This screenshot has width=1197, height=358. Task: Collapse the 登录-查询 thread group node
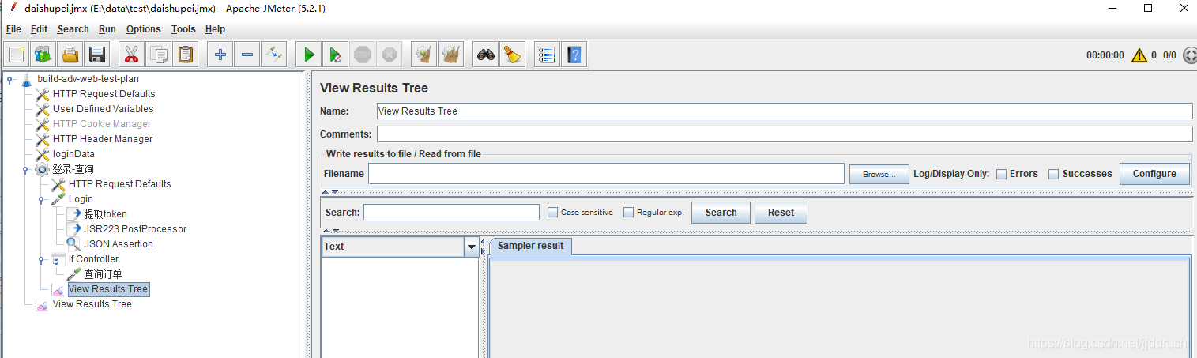click(x=25, y=169)
